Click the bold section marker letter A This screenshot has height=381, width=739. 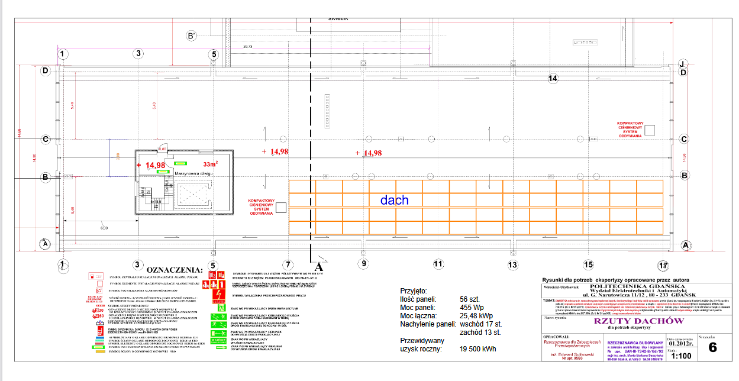321,266
